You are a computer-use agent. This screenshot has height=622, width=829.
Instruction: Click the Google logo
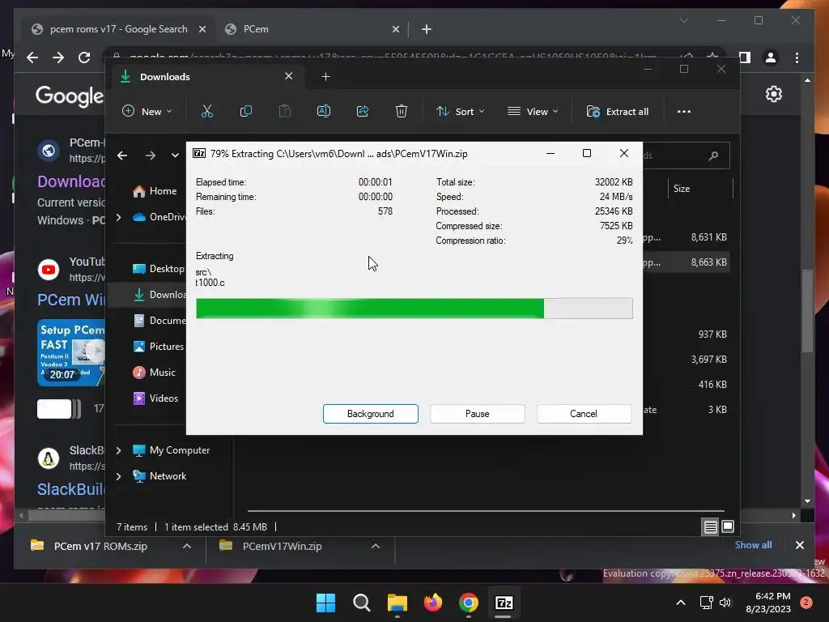click(x=70, y=96)
